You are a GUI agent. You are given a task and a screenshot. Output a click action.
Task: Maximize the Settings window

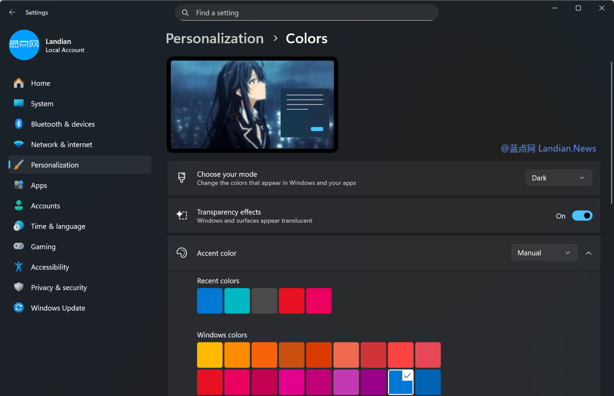point(578,8)
